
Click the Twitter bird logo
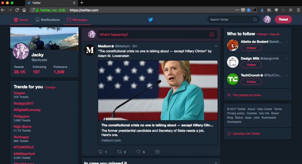tap(151, 19)
